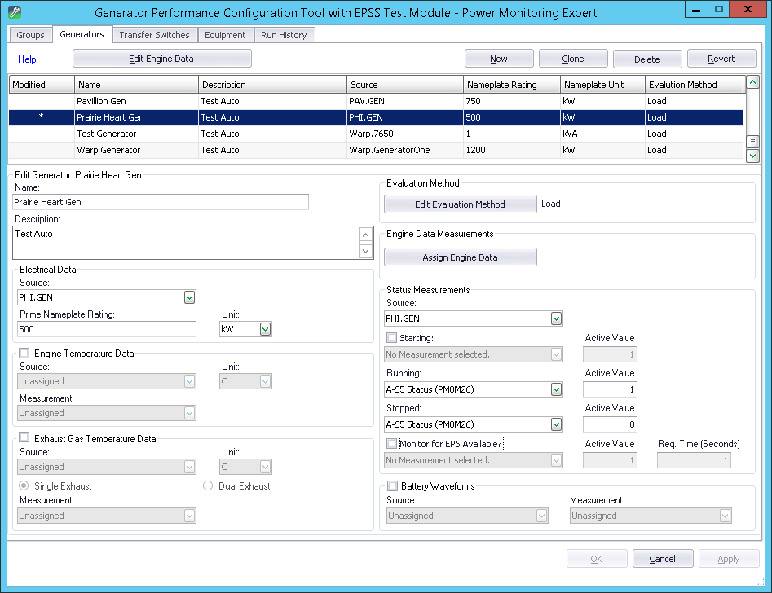The image size is (772, 593).
Task: Switch to the Run History tab
Action: point(284,35)
